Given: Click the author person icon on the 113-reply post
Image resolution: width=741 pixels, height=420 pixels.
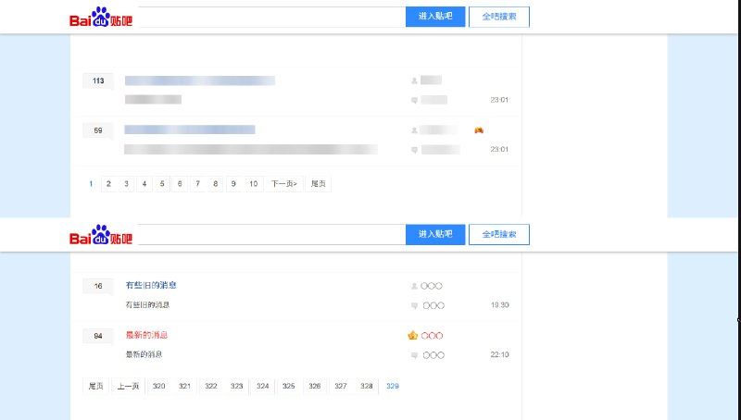Looking at the screenshot, I should tap(414, 81).
